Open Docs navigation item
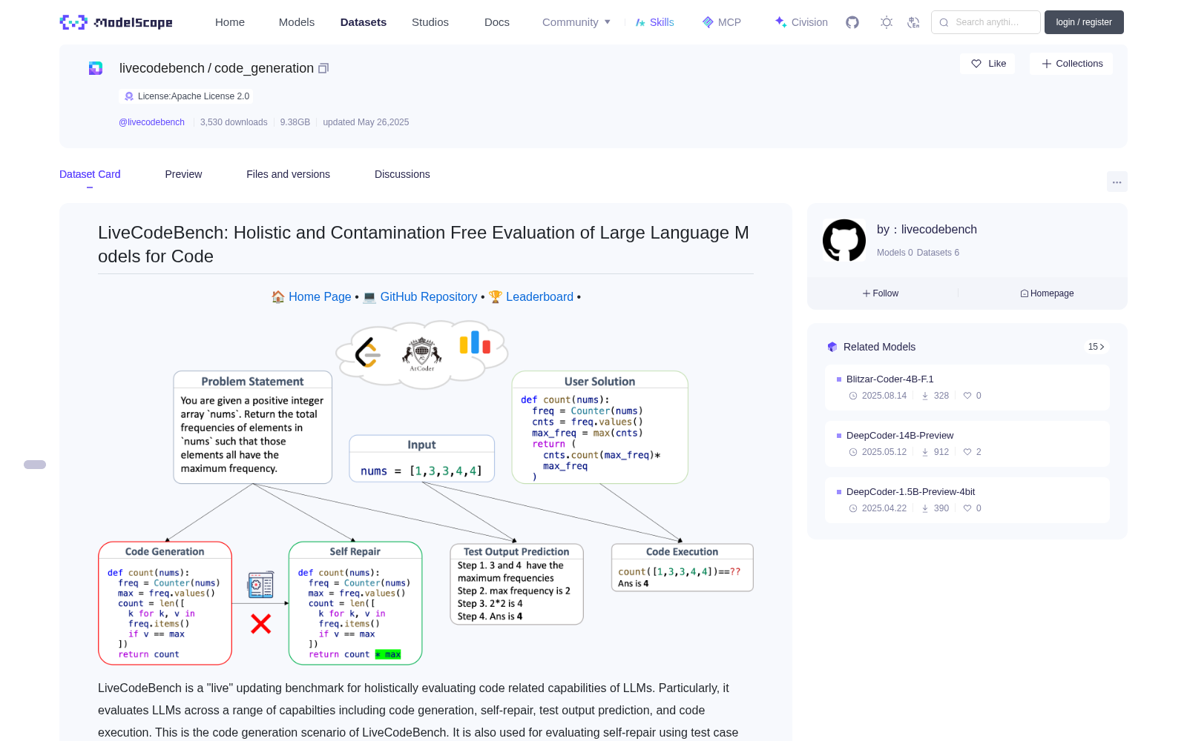This screenshot has height=741, width=1187. [x=497, y=22]
